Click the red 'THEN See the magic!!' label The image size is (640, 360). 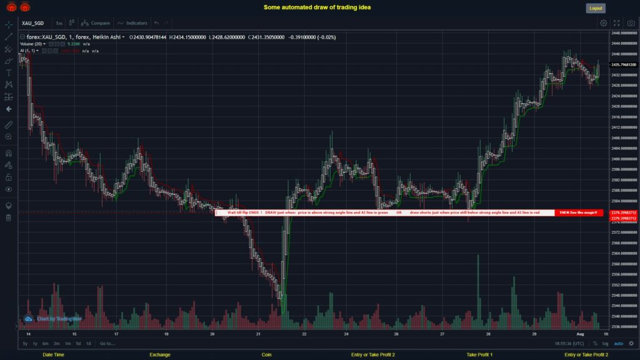pyautogui.click(x=578, y=212)
